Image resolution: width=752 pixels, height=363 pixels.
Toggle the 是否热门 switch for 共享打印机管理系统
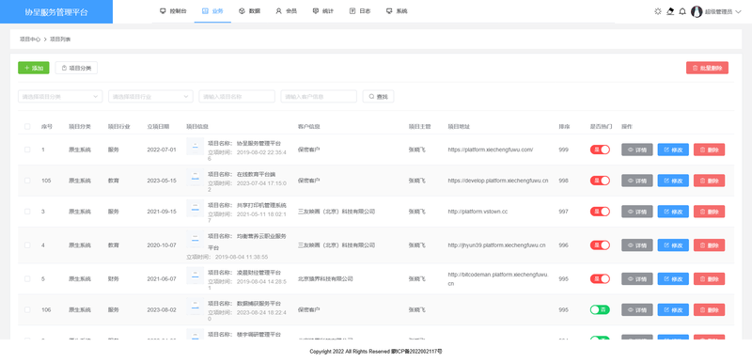click(x=600, y=212)
